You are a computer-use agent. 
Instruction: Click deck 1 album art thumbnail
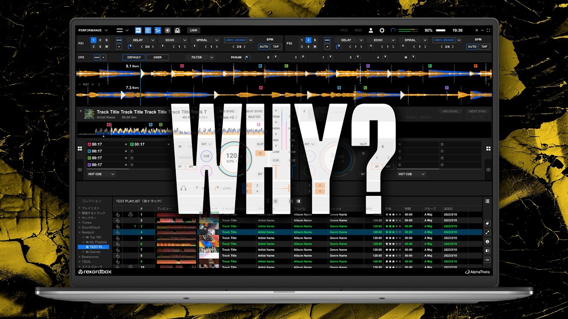(89, 114)
